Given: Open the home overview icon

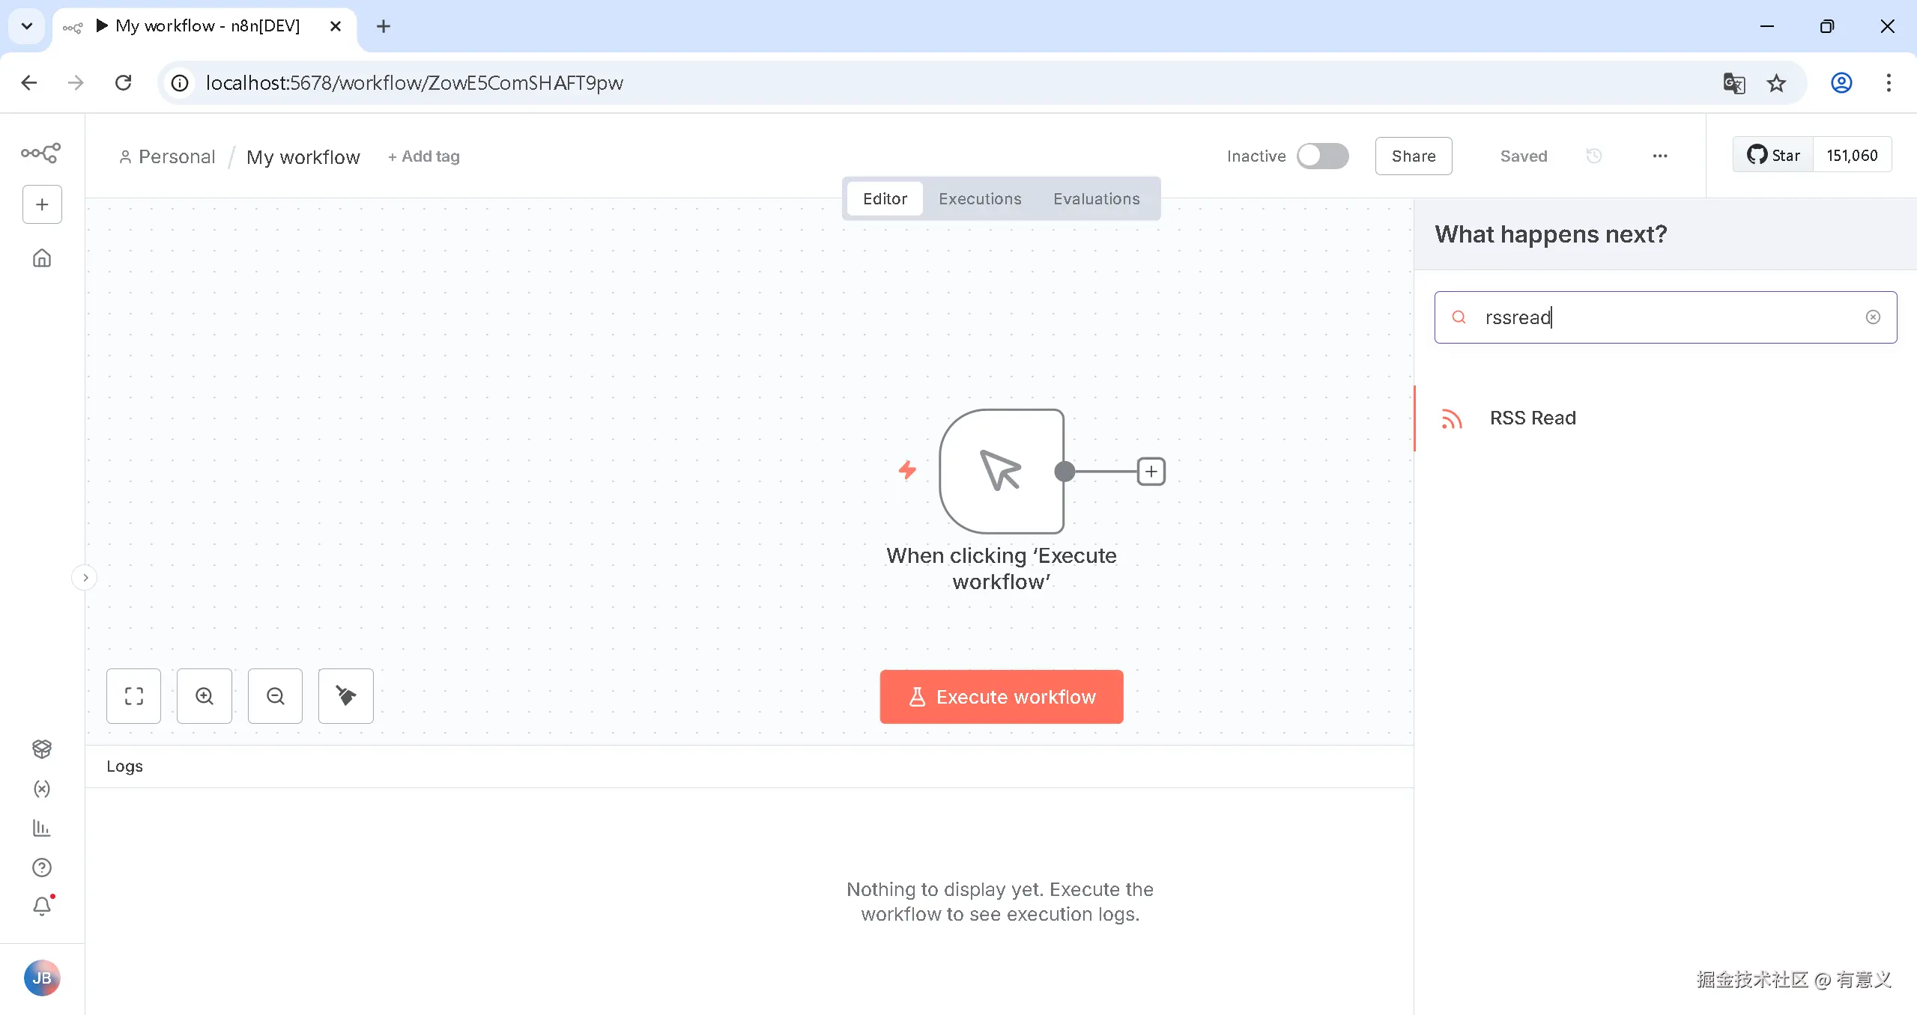Looking at the screenshot, I should point(42,258).
